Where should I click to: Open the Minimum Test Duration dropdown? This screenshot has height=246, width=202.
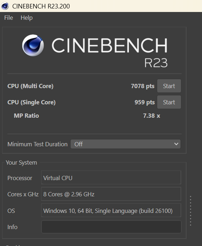click(x=126, y=144)
